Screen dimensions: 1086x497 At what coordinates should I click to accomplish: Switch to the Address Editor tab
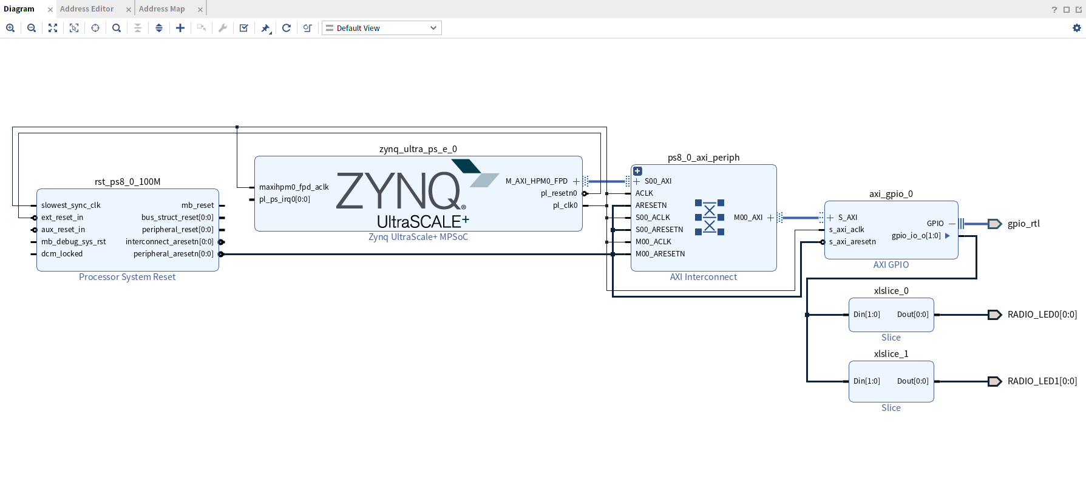pyautogui.click(x=87, y=9)
